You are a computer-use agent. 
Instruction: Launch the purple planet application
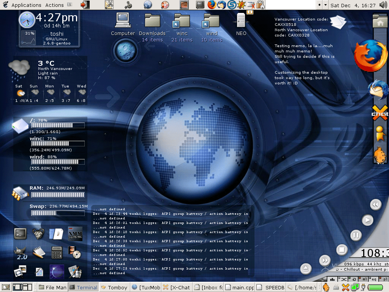pos(57,271)
